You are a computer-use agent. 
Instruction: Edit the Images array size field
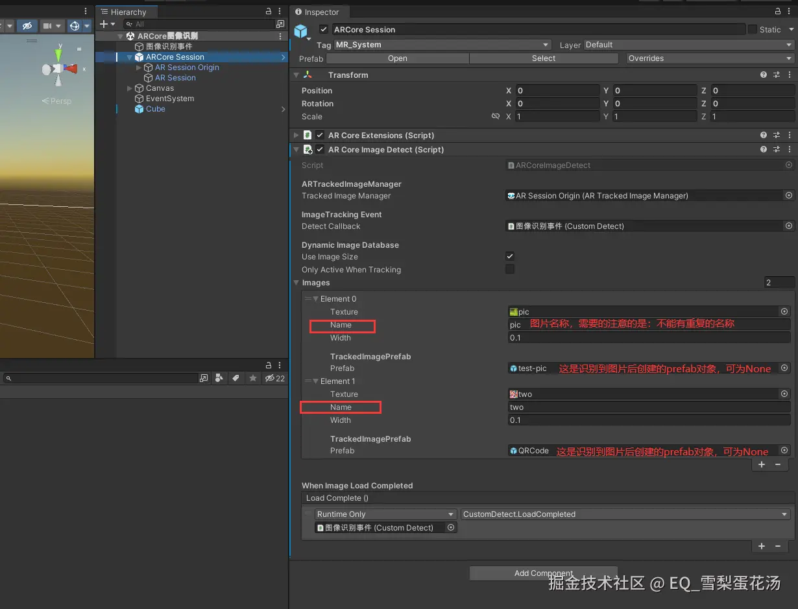[779, 283]
